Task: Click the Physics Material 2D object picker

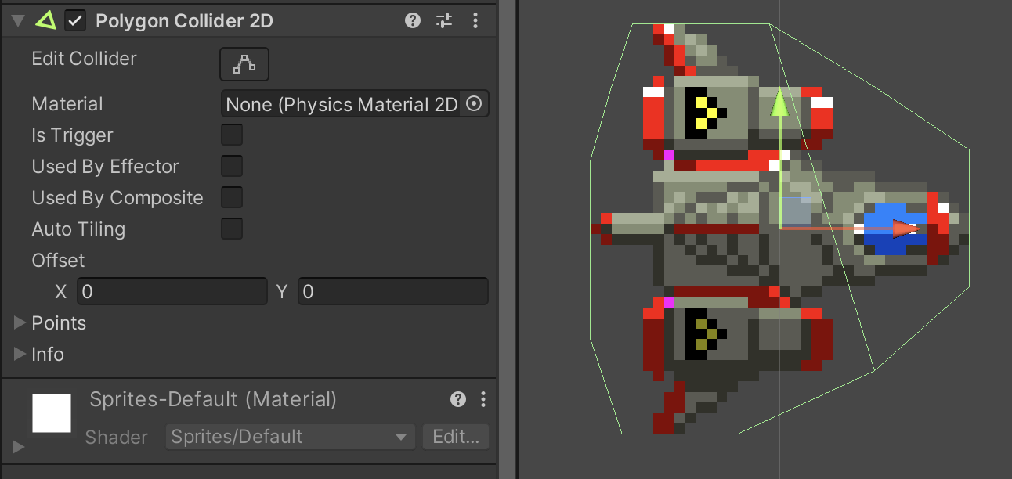Action: pos(474,104)
